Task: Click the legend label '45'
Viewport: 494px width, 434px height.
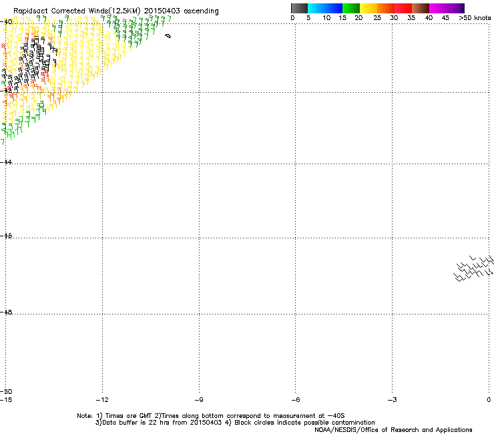Action: [445, 18]
